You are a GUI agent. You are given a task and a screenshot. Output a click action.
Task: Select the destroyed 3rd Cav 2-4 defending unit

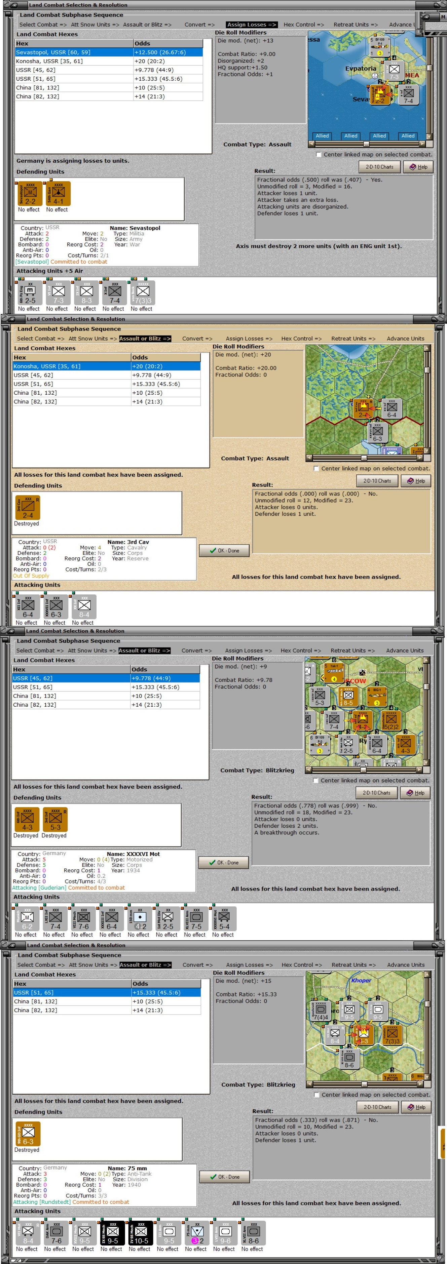point(28,508)
